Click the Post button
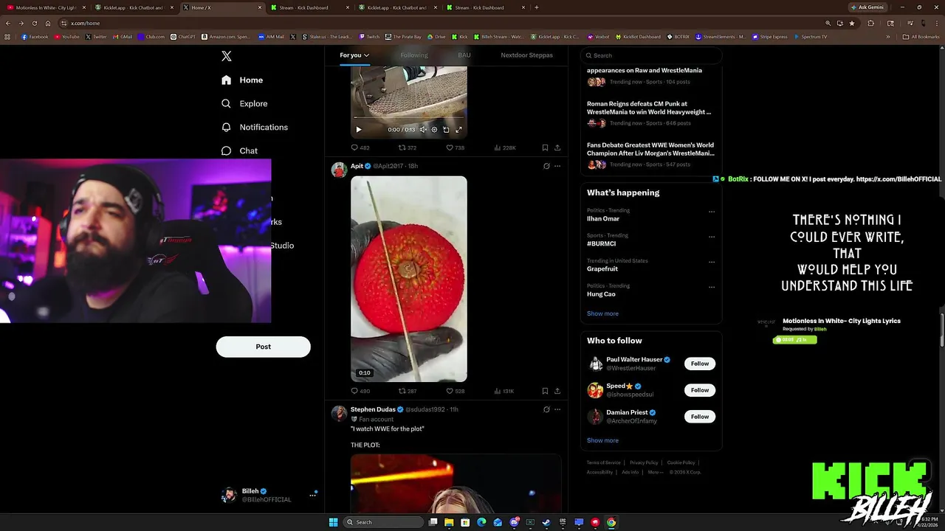 pyautogui.click(x=263, y=347)
